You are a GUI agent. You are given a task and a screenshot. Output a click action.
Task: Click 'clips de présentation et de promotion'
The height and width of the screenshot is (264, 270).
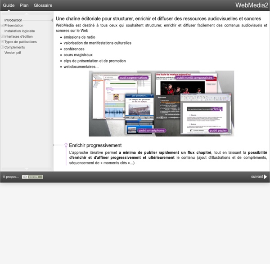(x=94, y=61)
